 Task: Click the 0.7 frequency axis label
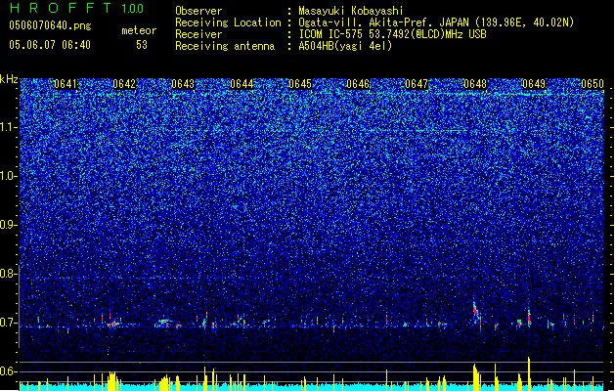pos(8,323)
